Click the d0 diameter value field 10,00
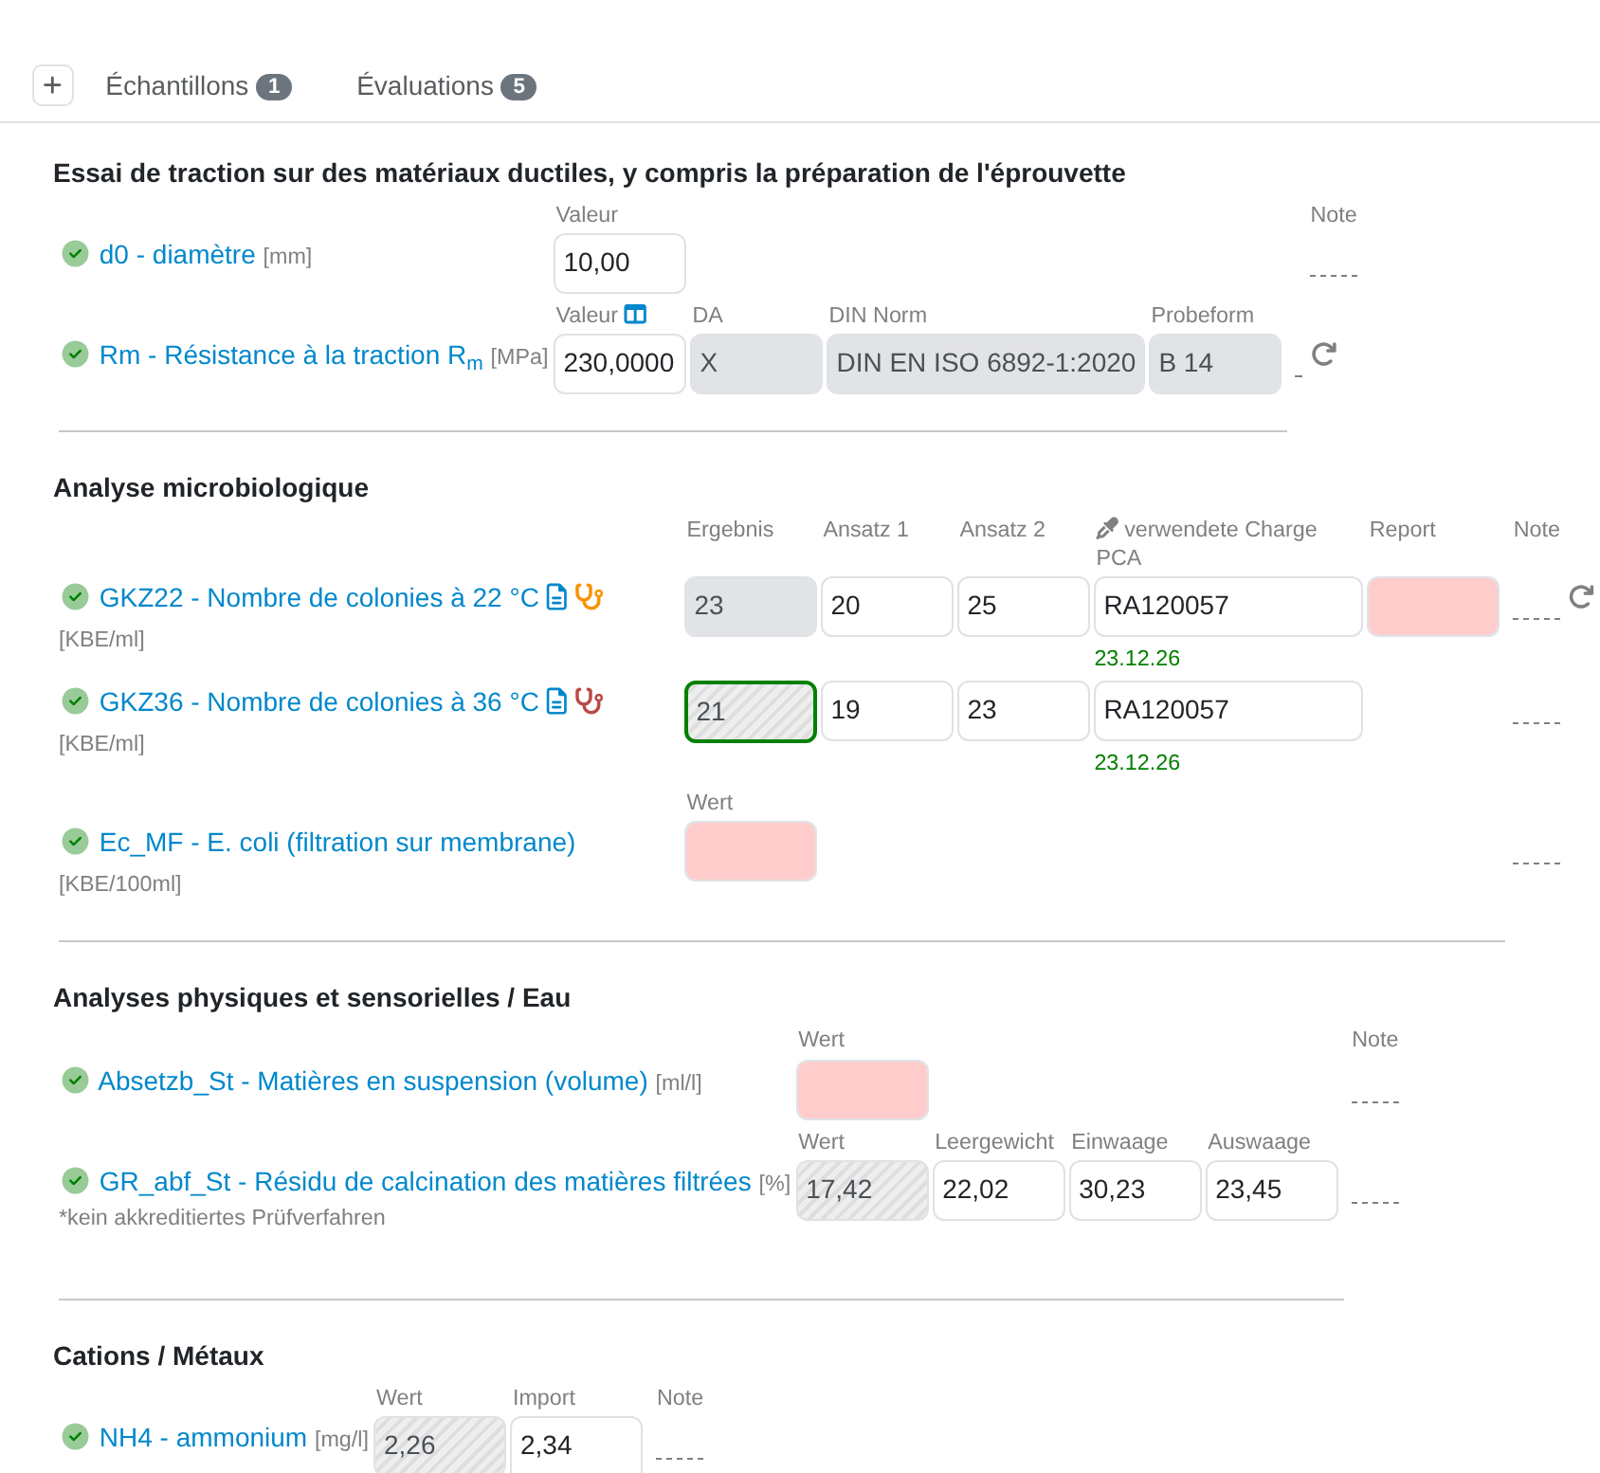 [620, 264]
